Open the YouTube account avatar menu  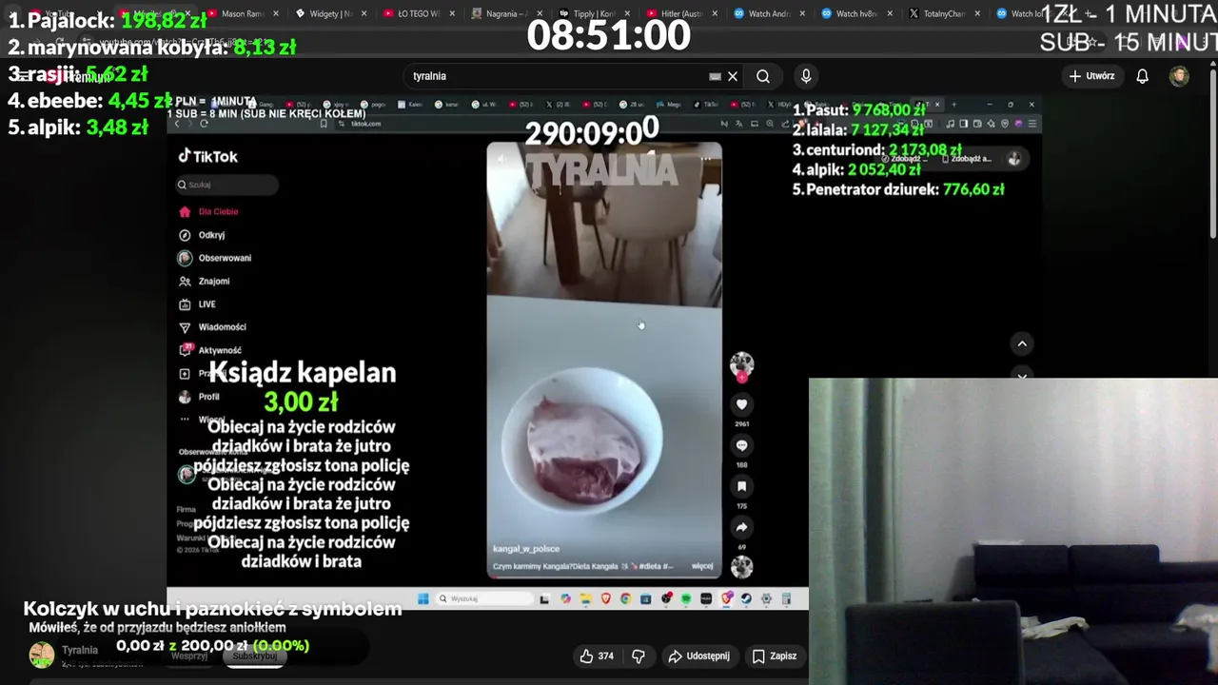1179,76
